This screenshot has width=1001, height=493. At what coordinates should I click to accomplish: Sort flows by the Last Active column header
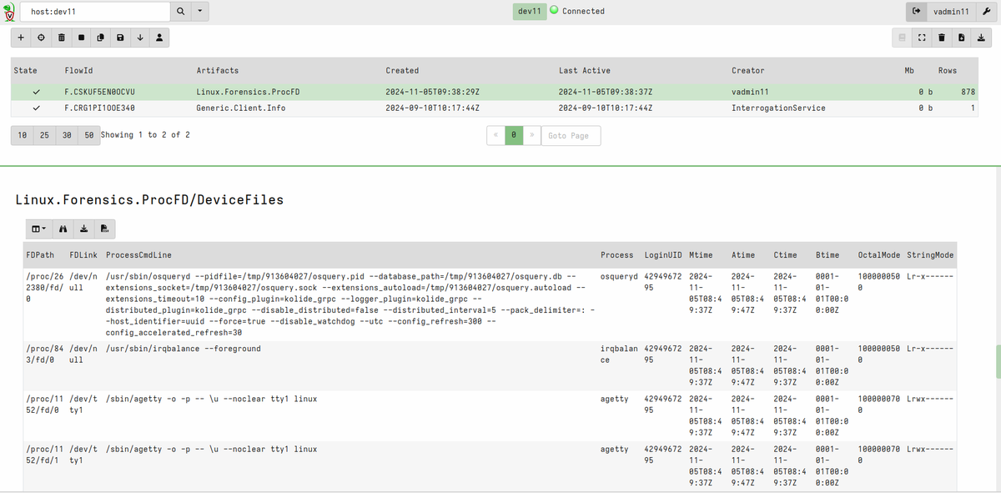pos(585,71)
